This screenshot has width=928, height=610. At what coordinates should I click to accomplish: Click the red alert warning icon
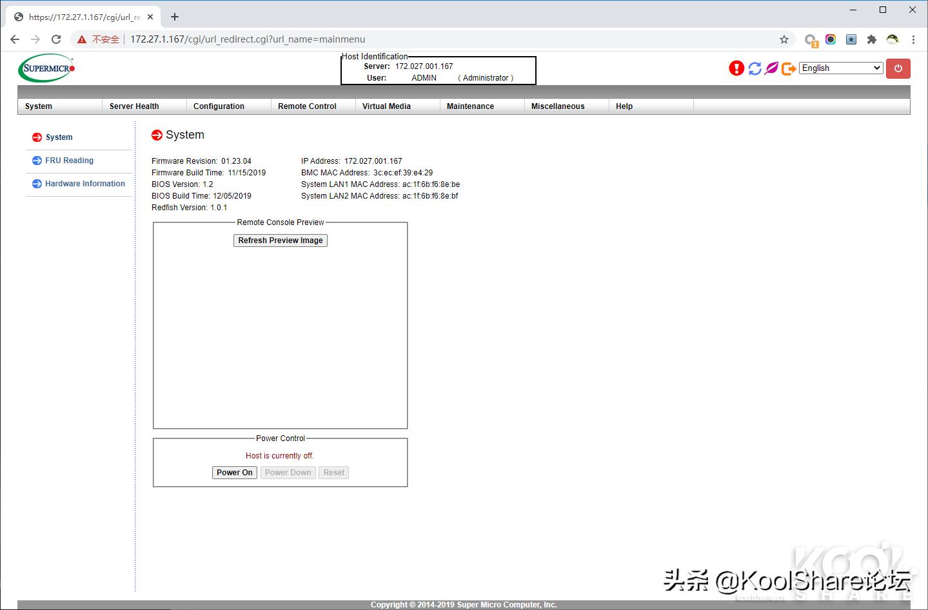tap(736, 68)
